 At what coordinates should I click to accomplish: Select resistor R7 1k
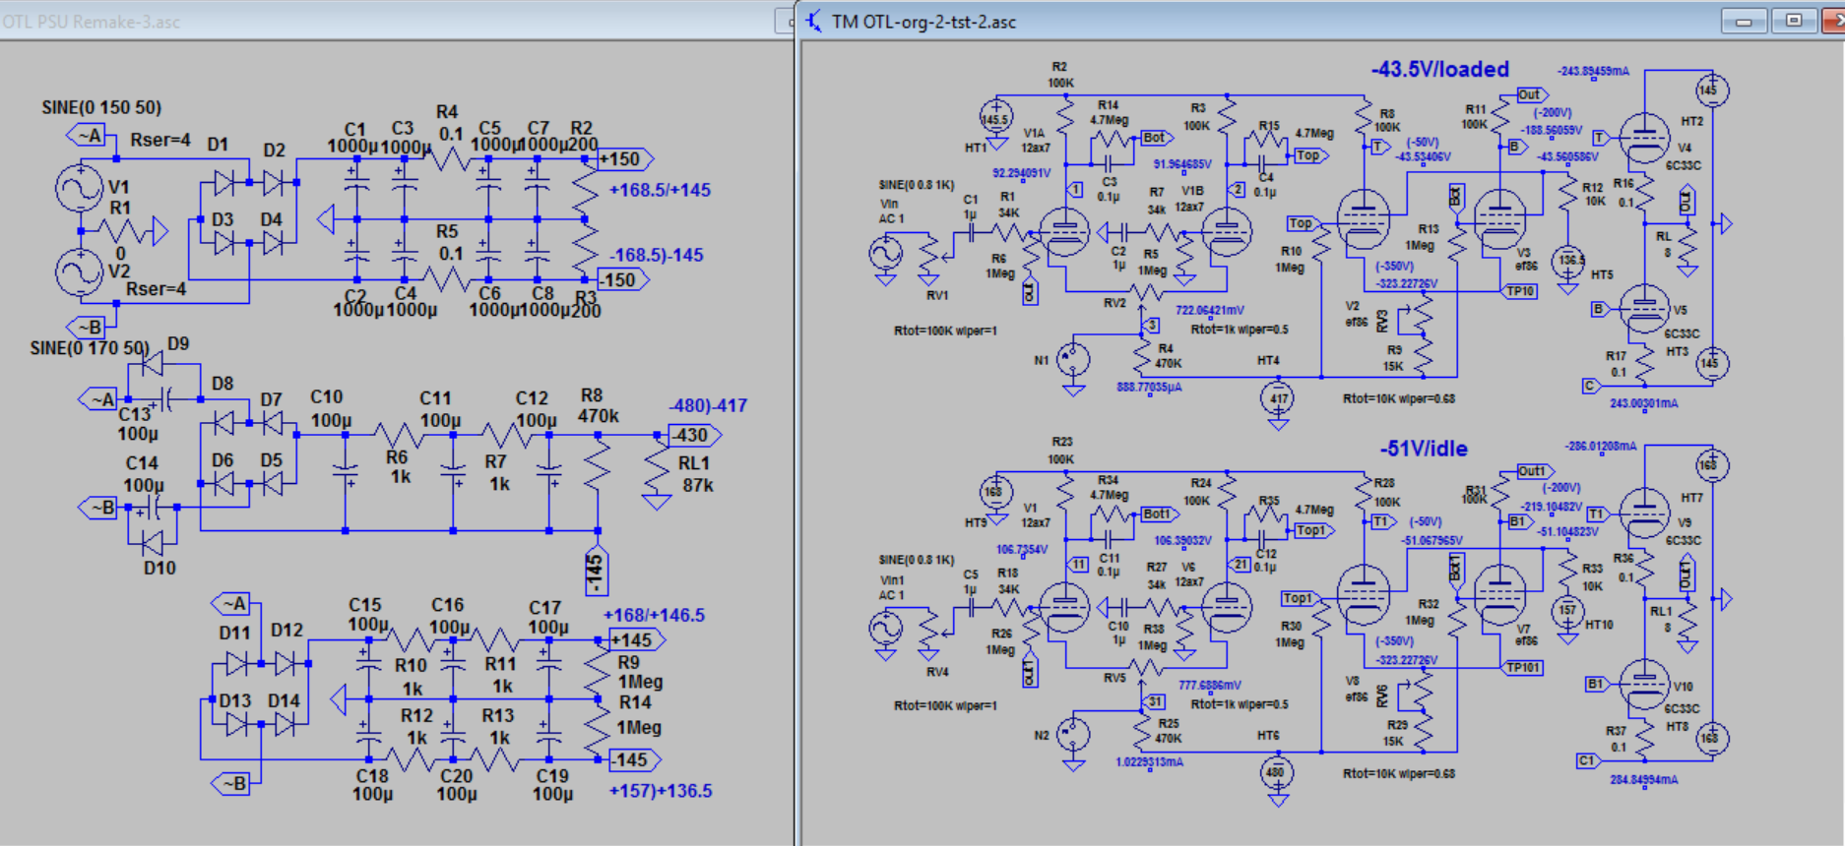[x=507, y=435]
